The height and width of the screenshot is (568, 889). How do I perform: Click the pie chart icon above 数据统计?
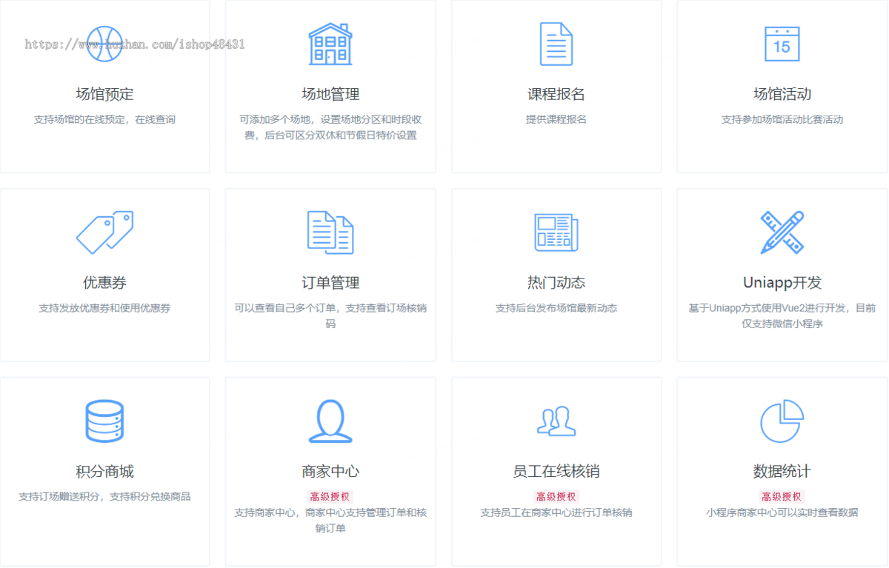(x=782, y=421)
